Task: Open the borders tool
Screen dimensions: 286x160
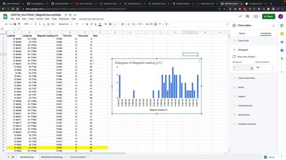Action: coord(110,24)
